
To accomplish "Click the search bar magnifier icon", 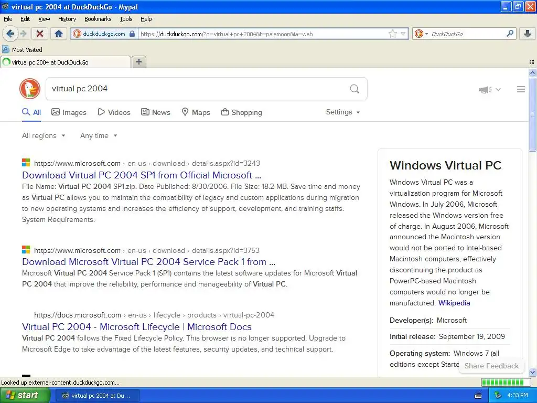I will click(x=510, y=34).
